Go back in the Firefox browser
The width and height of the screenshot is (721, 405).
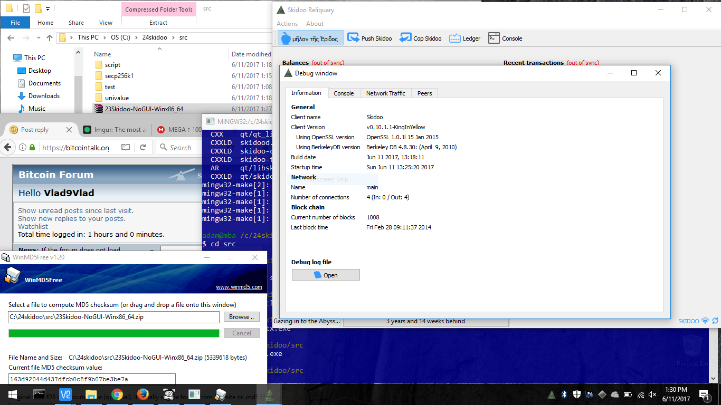coord(7,148)
